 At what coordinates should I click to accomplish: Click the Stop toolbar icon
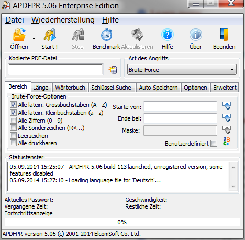(78, 39)
